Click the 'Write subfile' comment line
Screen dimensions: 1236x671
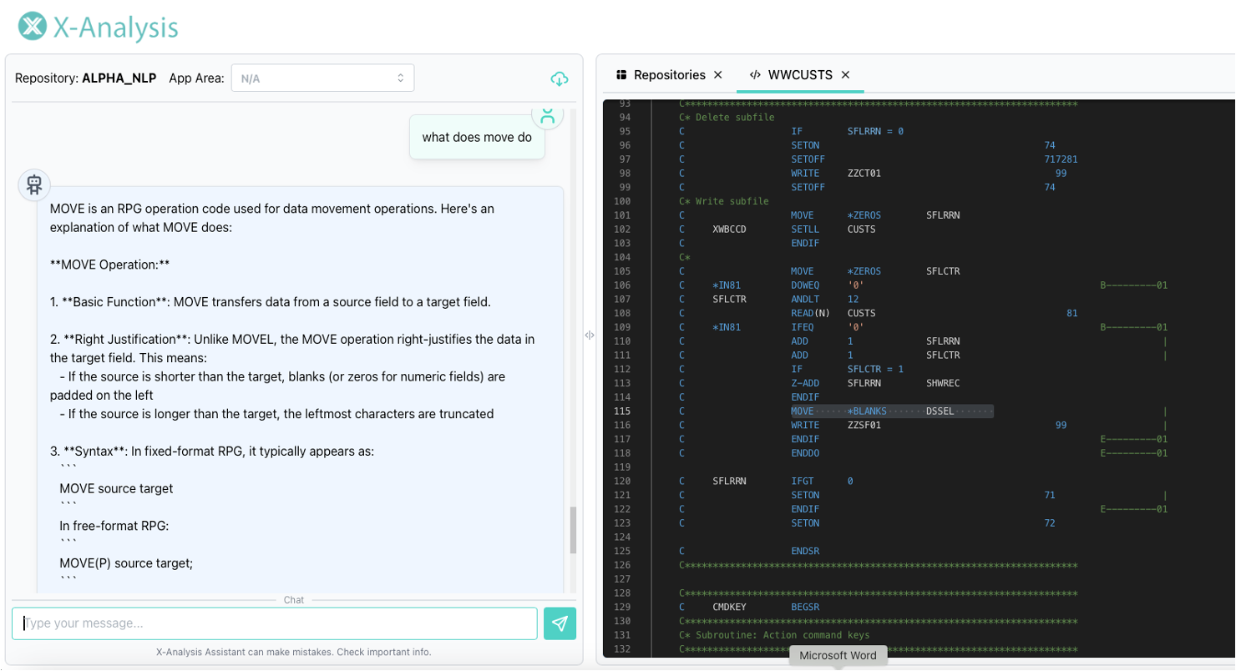(724, 201)
